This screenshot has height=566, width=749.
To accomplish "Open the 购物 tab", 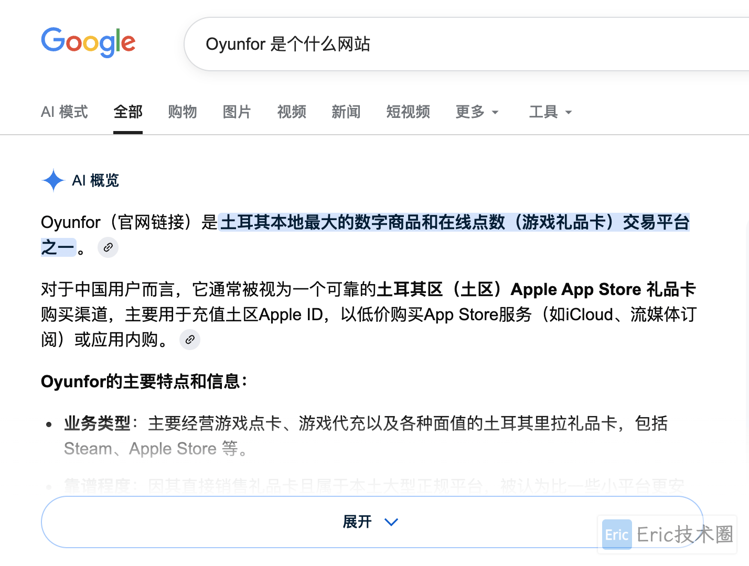I will click(x=183, y=112).
